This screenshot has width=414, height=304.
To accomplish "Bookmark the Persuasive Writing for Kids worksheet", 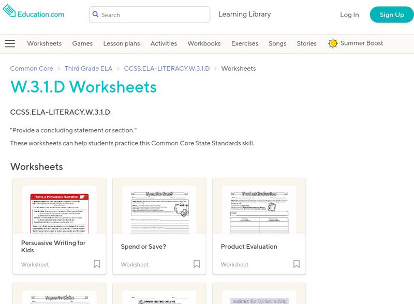I will coord(97,264).
